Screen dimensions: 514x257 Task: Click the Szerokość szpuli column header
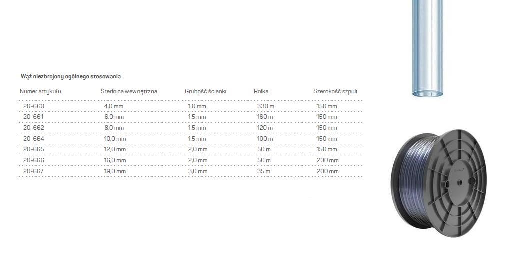[335, 91]
